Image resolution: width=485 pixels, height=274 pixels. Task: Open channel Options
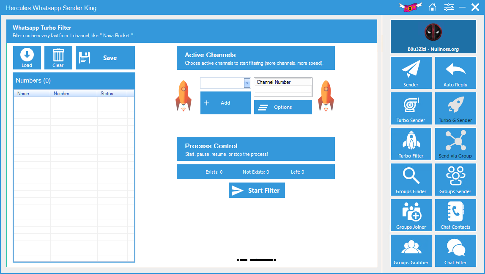click(283, 107)
